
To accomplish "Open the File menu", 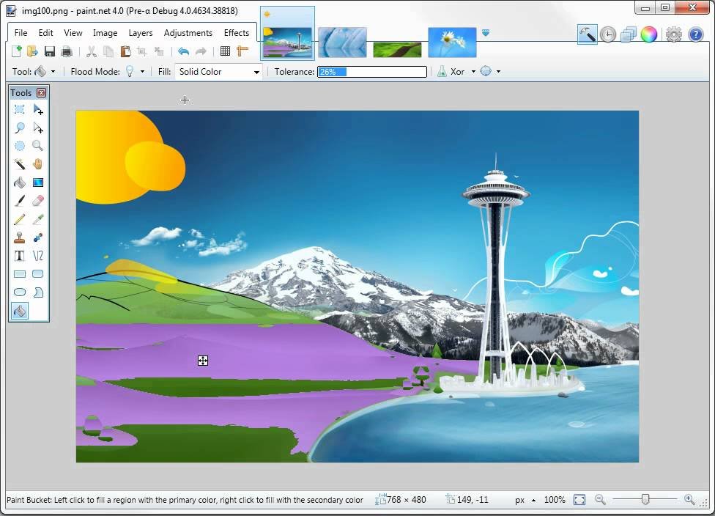I will pos(21,33).
